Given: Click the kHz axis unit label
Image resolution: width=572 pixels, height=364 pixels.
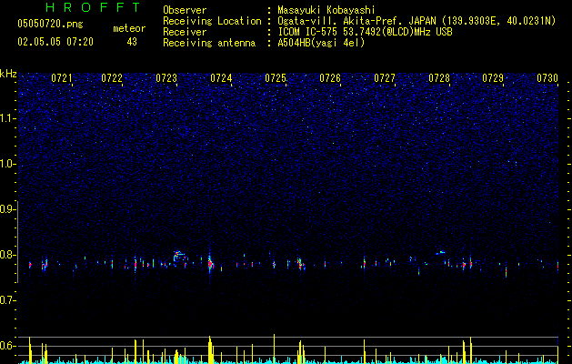Looking at the screenshot, I should [x=8, y=74].
